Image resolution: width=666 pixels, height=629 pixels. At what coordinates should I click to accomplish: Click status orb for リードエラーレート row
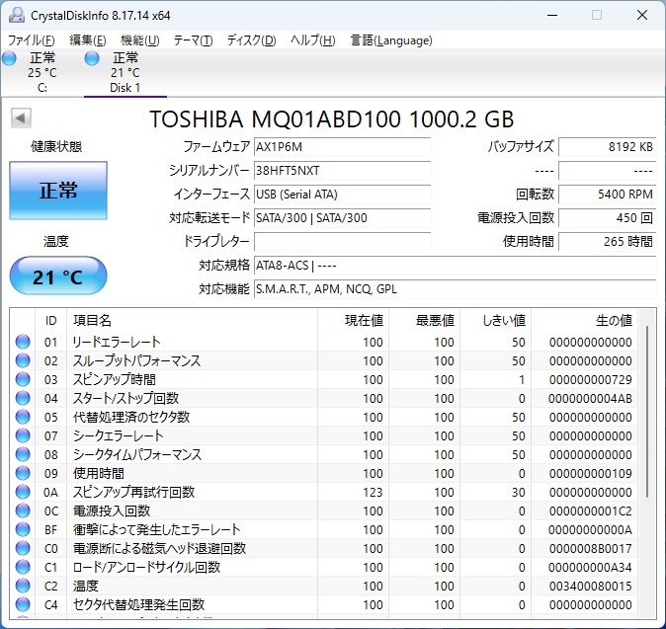(x=23, y=342)
